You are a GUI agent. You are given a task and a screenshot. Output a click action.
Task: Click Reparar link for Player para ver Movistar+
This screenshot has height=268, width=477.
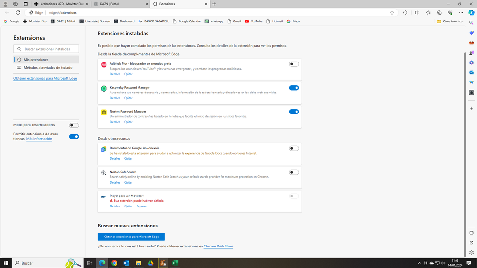141,206
